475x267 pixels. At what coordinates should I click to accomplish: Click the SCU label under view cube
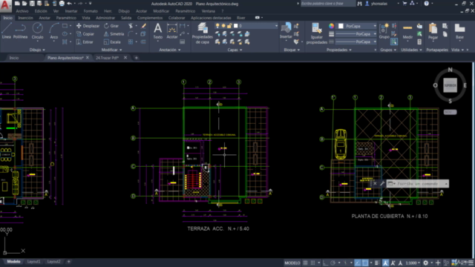click(450, 112)
